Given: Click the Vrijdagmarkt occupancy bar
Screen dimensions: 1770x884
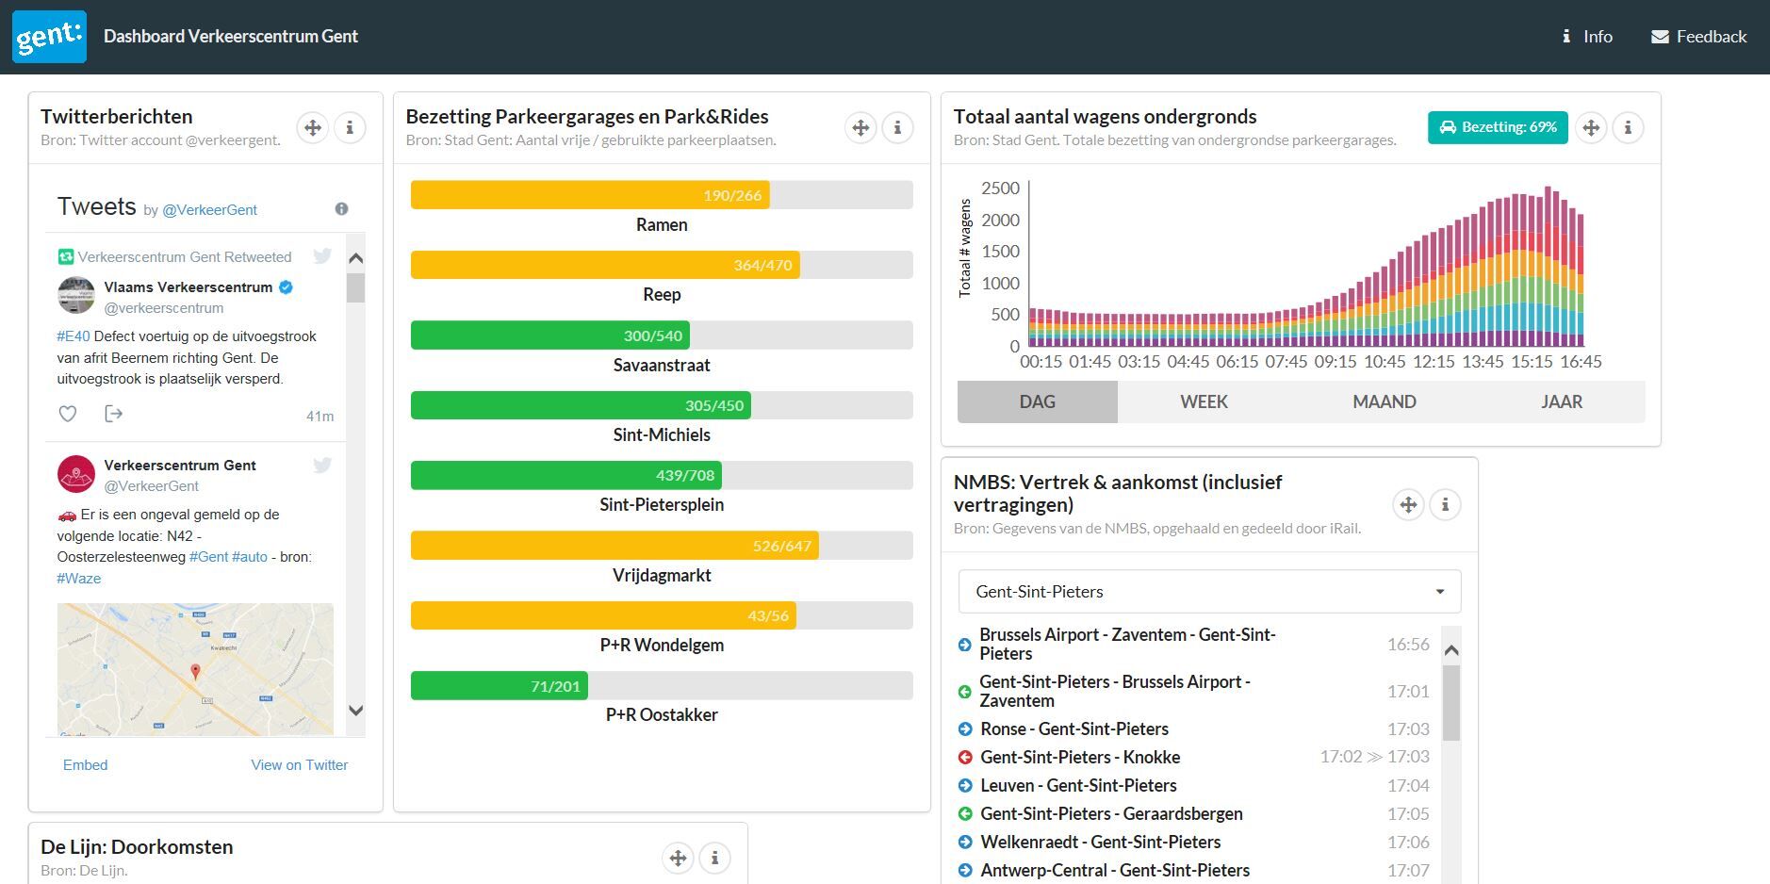Looking at the screenshot, I should pos(661,546).
